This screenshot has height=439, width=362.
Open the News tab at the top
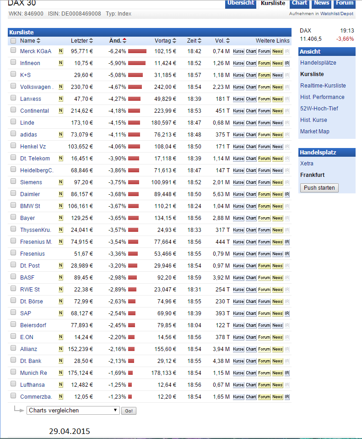321,3
